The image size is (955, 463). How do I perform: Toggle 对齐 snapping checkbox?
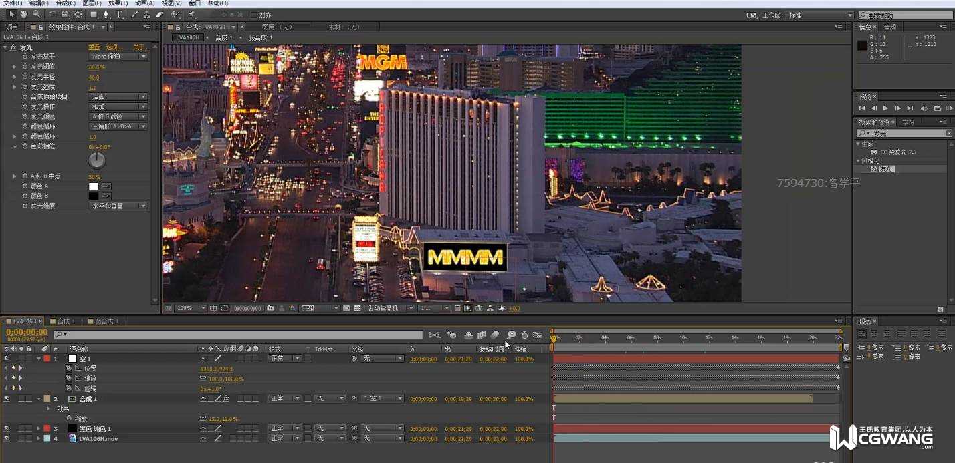point(253,15)
